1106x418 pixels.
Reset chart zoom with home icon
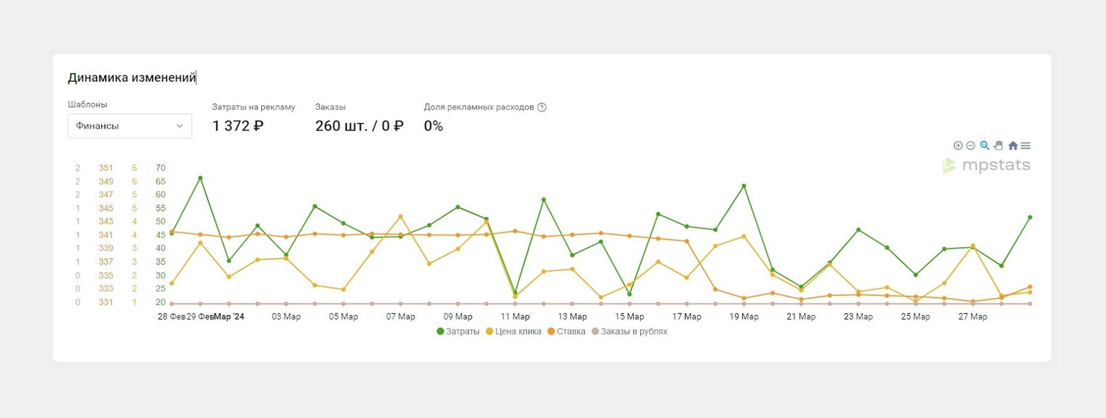coord(1013,145)
